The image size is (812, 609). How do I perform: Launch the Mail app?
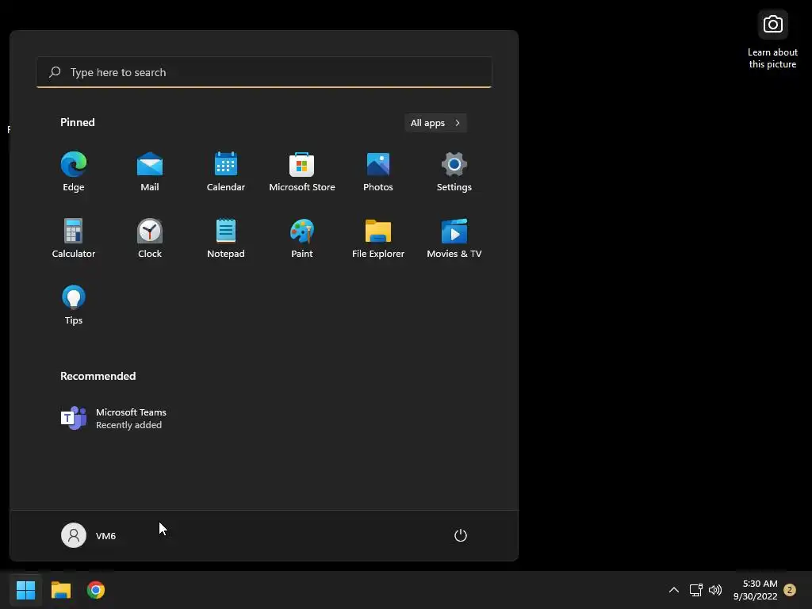tap(150, 172)
